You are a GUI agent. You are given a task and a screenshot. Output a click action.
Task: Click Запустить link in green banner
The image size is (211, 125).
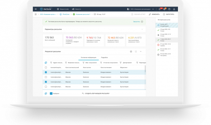coord(138,22)
